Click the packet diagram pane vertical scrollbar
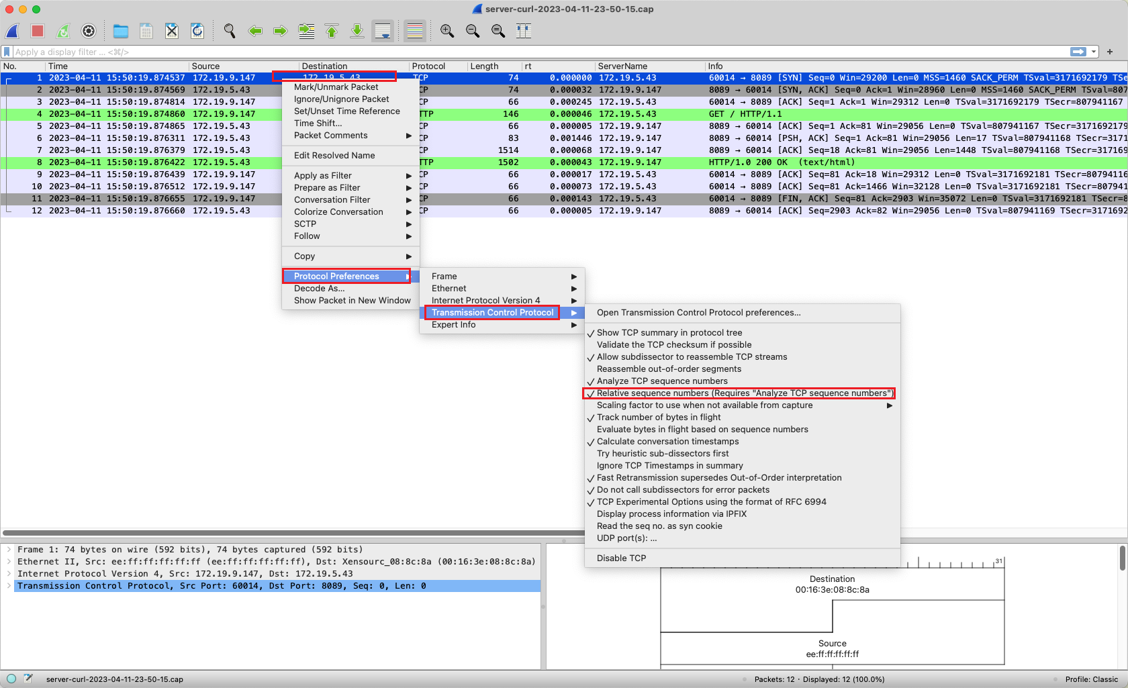This screenshot has height=688, width=1128. pyautogui.click(x=1122, y=558)
